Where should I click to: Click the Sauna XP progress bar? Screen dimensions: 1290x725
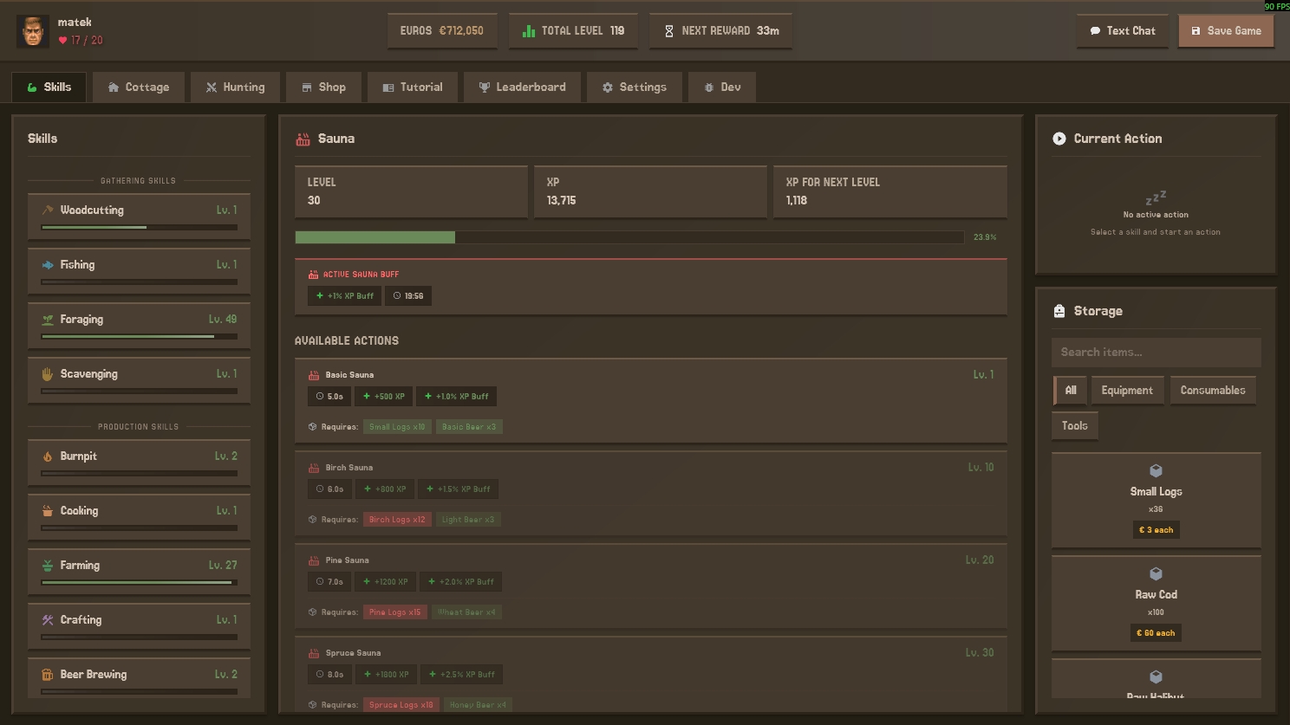click(629, 237)
